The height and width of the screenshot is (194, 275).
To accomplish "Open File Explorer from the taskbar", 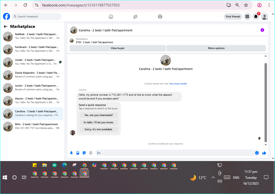I will [x=45, y=165].
